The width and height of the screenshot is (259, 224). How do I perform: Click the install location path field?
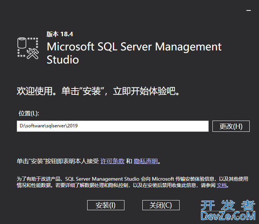click(x=113, y=126)
